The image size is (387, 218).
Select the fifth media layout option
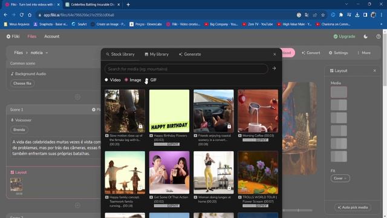[339, 144]
